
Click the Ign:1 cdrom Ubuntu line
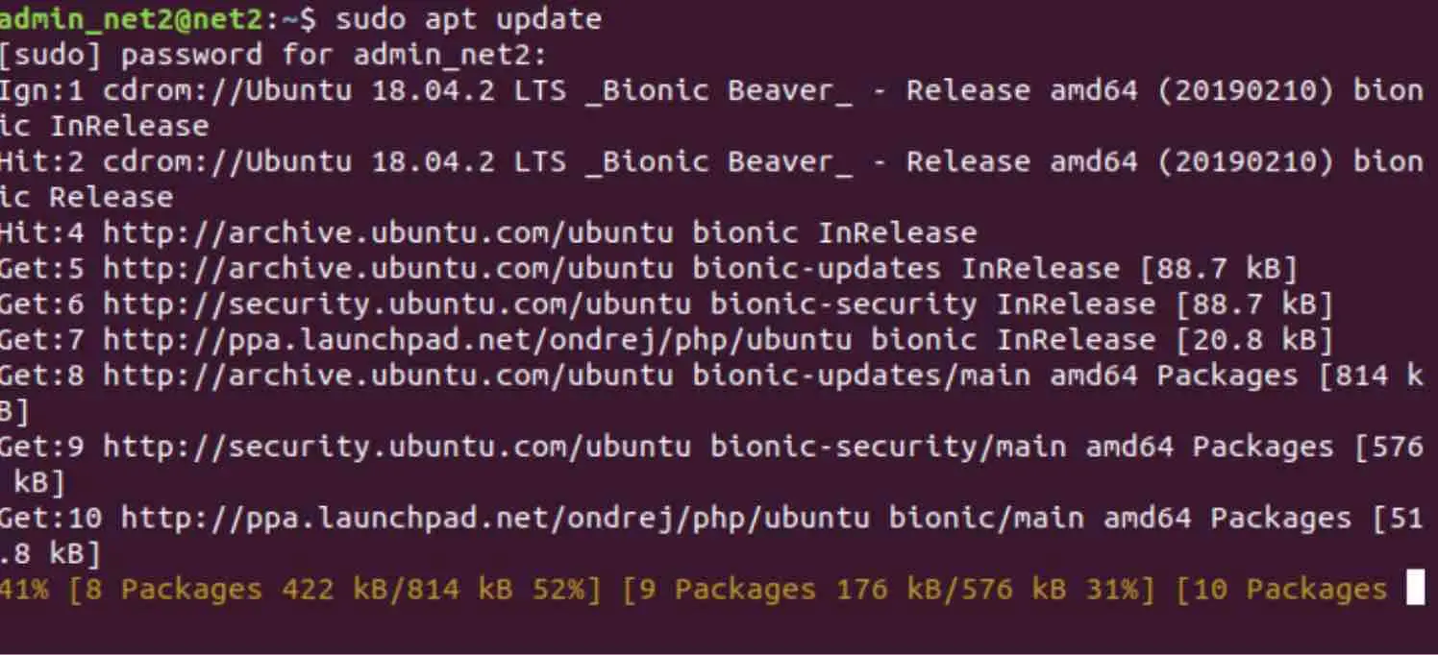(x=711, y=108)
